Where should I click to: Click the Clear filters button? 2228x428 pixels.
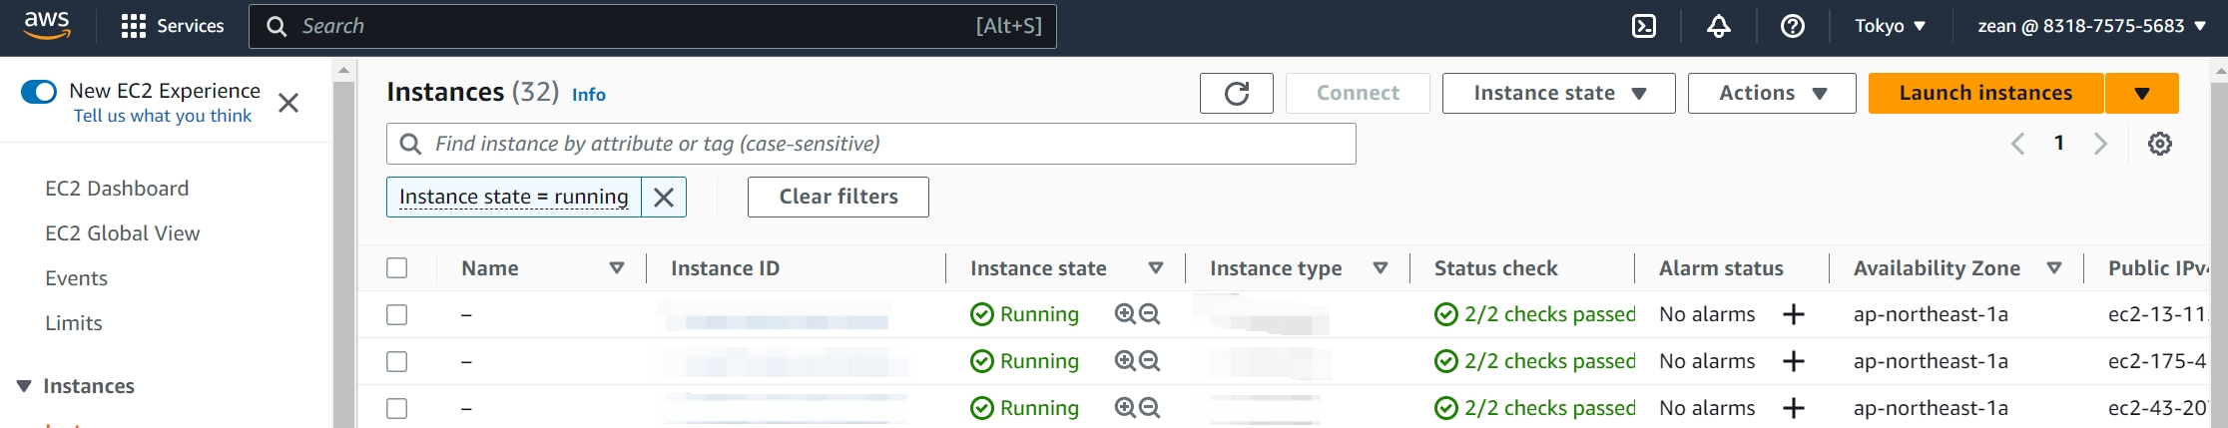click(x=838, y=197)
